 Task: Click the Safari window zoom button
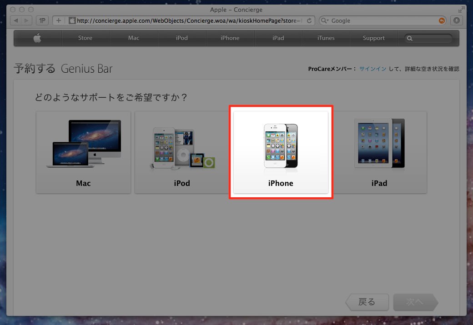pyautogui.click(x=31, y=10)
